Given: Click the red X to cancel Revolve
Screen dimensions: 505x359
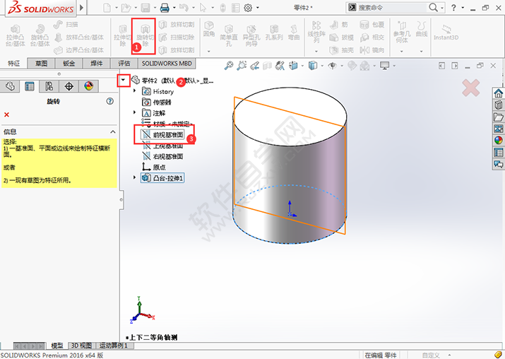Looking at the screenshot, I should [x=6, y=114].
